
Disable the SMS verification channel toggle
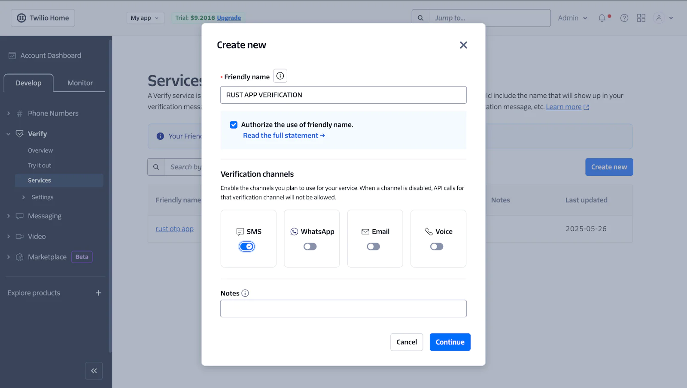coord(247,246)
